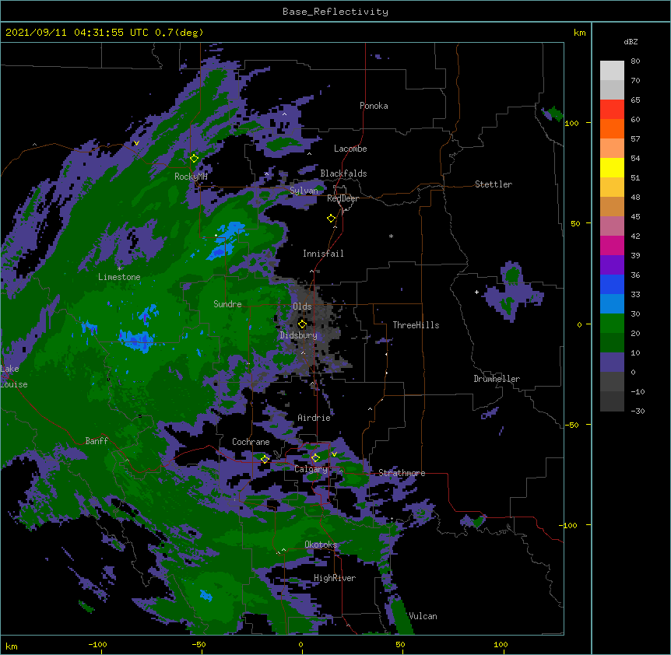Click the Airdrie label
The height and width of the screenshot is (655, 671).
click(314, 418)
